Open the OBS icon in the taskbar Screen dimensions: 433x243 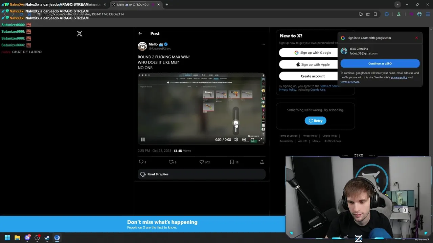[37, 238]
